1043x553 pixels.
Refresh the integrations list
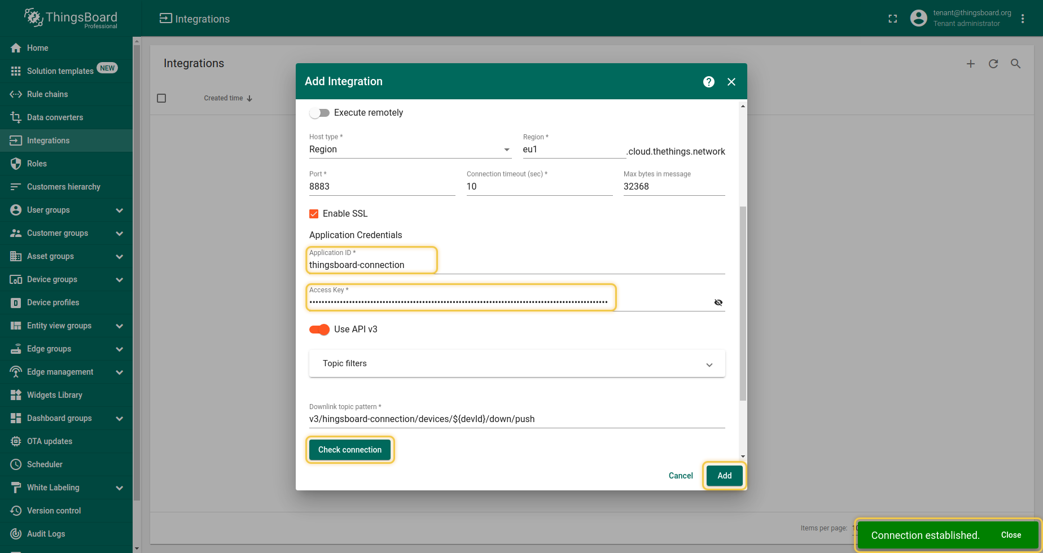(x=993, y=64)
